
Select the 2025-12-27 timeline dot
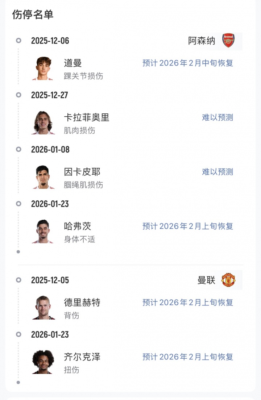point(18,95)
